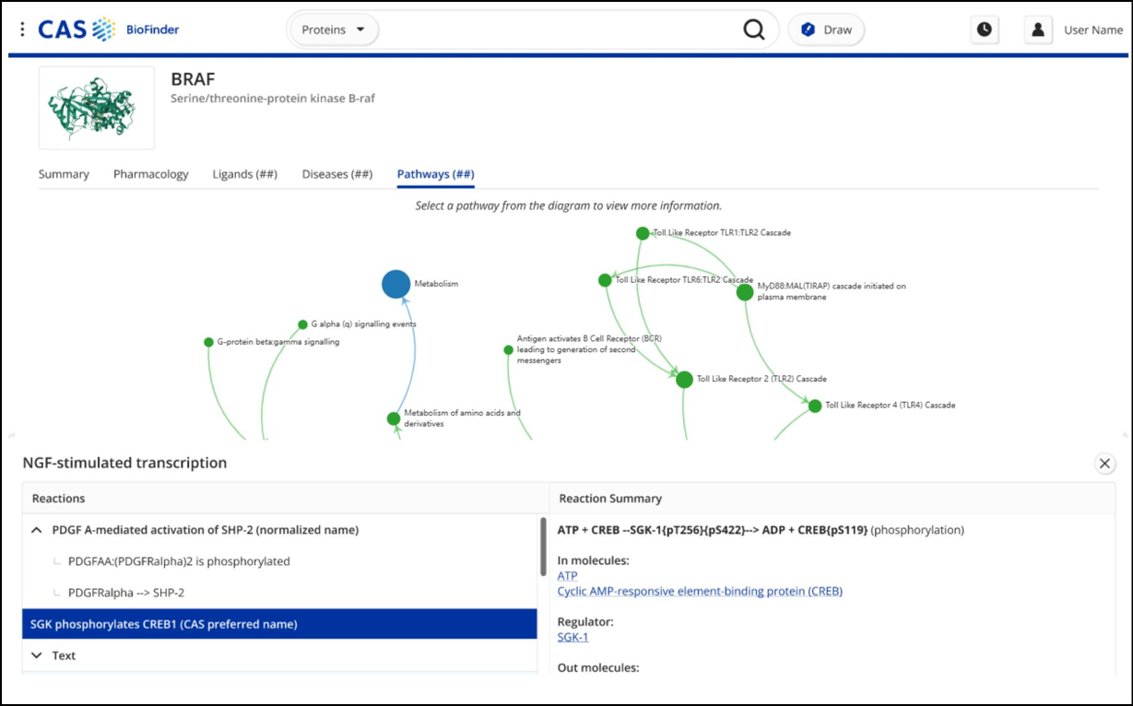Open the kebab menu beside the CAS logo
Viewport: 1133px width, 706px height.
(22, 29)
